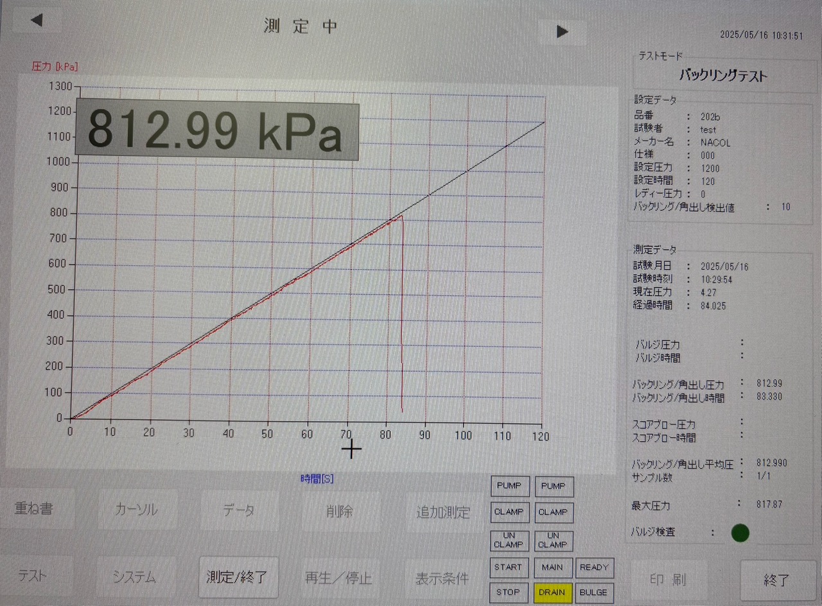The width and height of the screenshot is (822, 606).
Task: Toggle the yellow DRAIN indicator
Action: click(552, 593)
